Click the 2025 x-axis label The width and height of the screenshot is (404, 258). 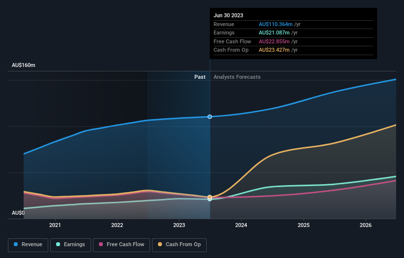point(304,225)
